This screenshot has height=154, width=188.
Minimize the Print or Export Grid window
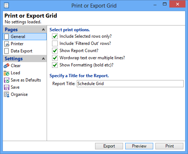pos(155,5)
